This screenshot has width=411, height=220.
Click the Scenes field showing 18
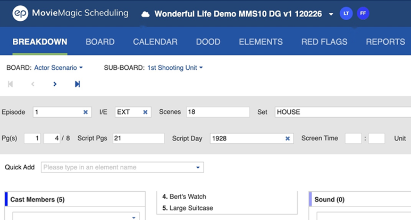pyautogui.click(x=218, y=112)
